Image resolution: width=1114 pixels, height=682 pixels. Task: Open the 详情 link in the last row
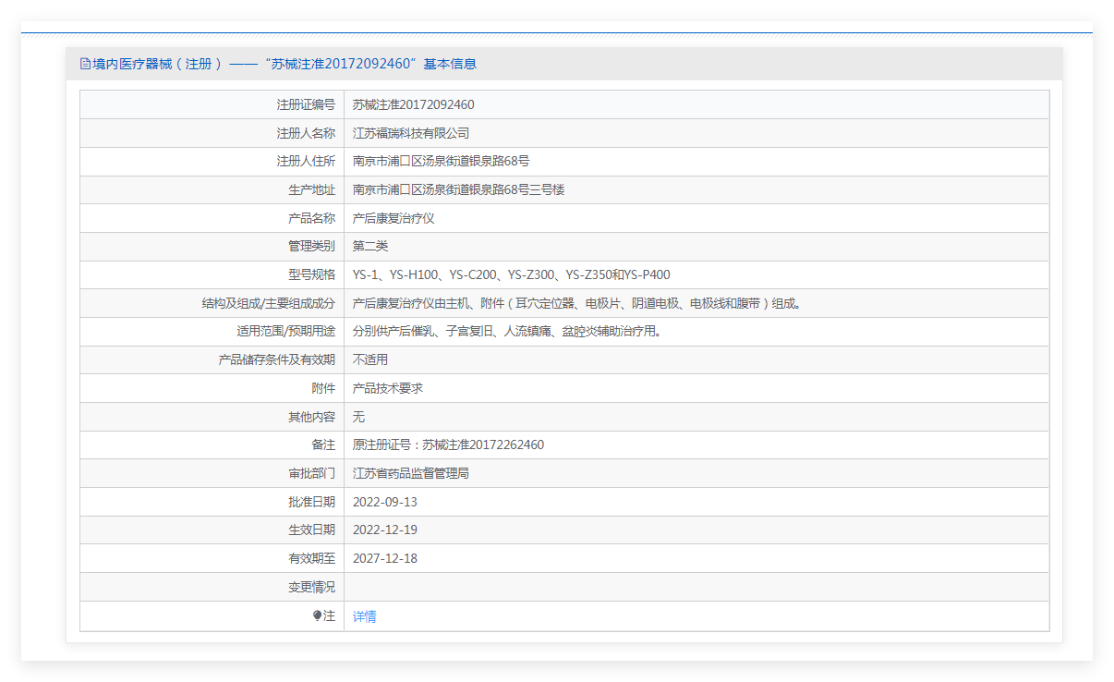tap(364, 616)
